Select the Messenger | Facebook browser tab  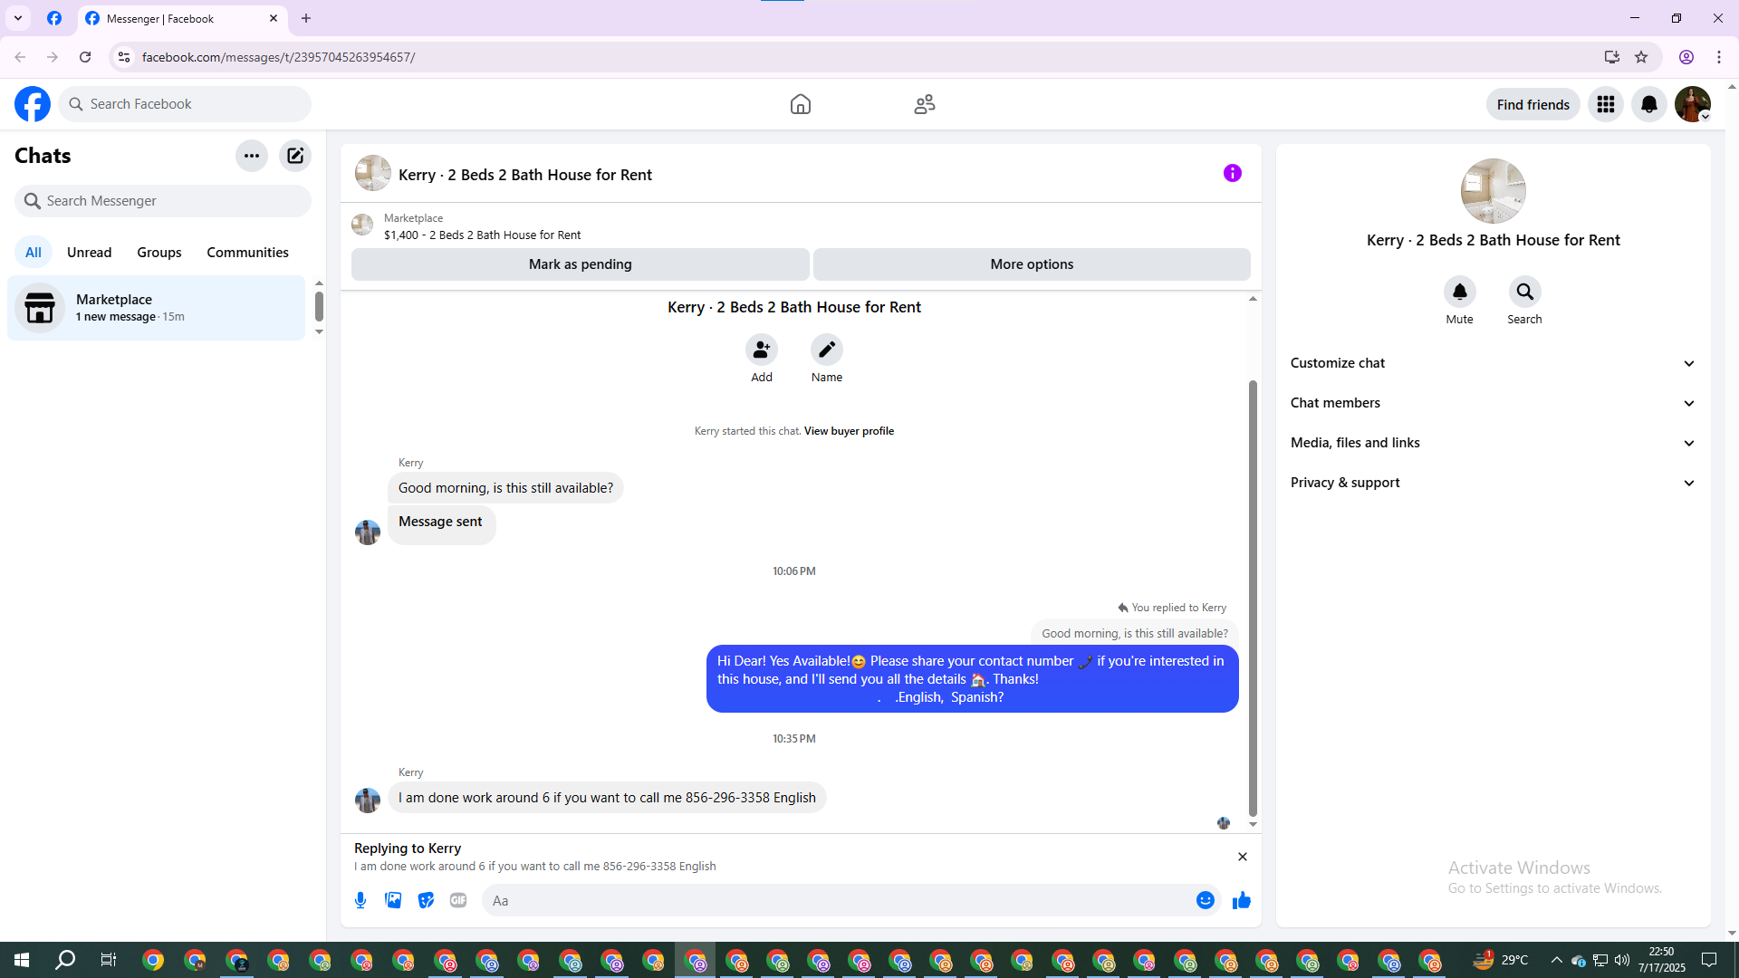(181, 18)
